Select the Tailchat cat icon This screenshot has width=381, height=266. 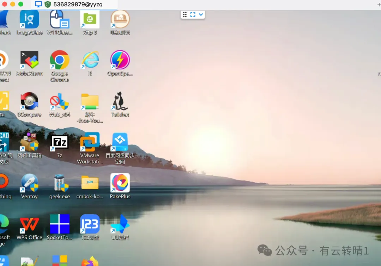[120, 101]
